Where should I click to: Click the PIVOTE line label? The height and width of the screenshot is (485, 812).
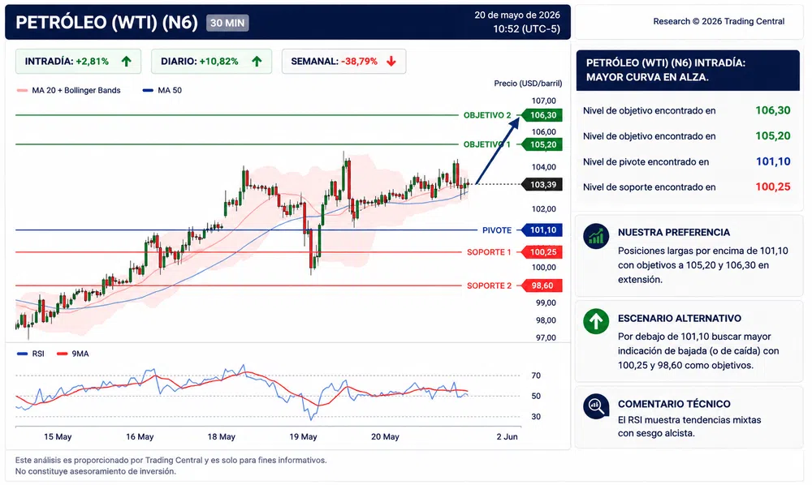pos(497,230)
